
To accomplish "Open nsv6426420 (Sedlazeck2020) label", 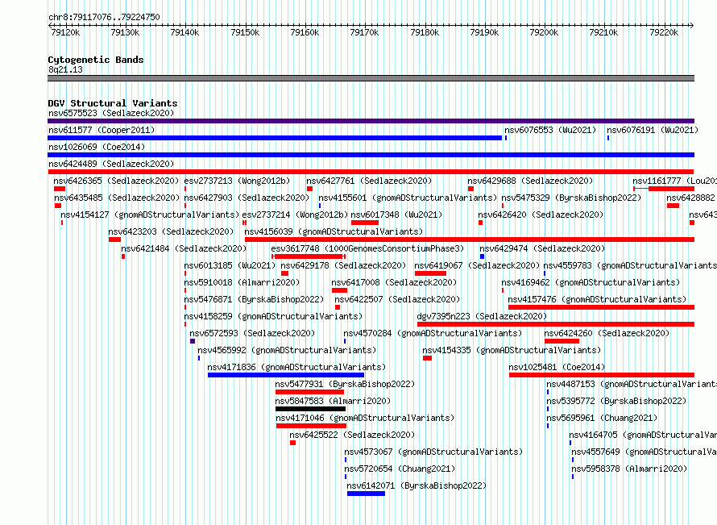I will click(541, 215).
